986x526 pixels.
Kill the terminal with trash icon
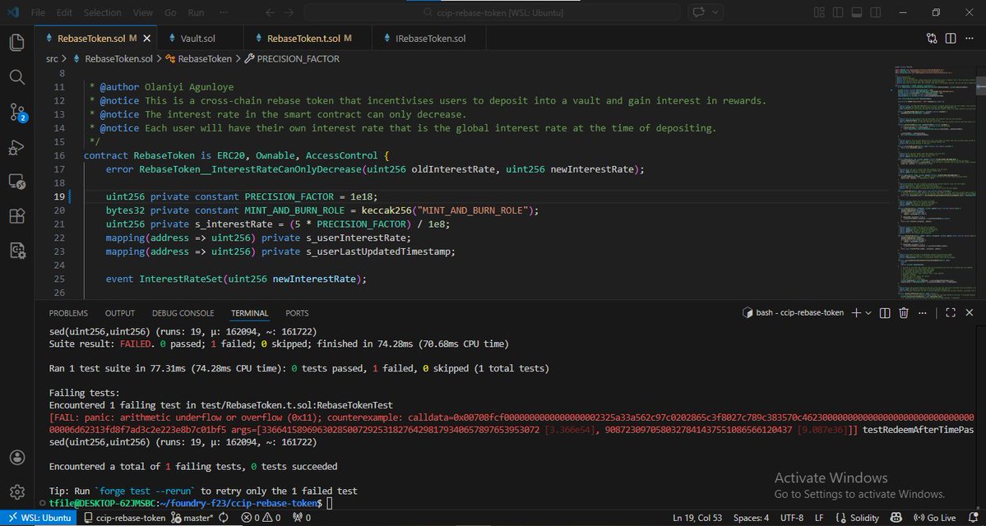pyautogui.click(x=904, y=313)
